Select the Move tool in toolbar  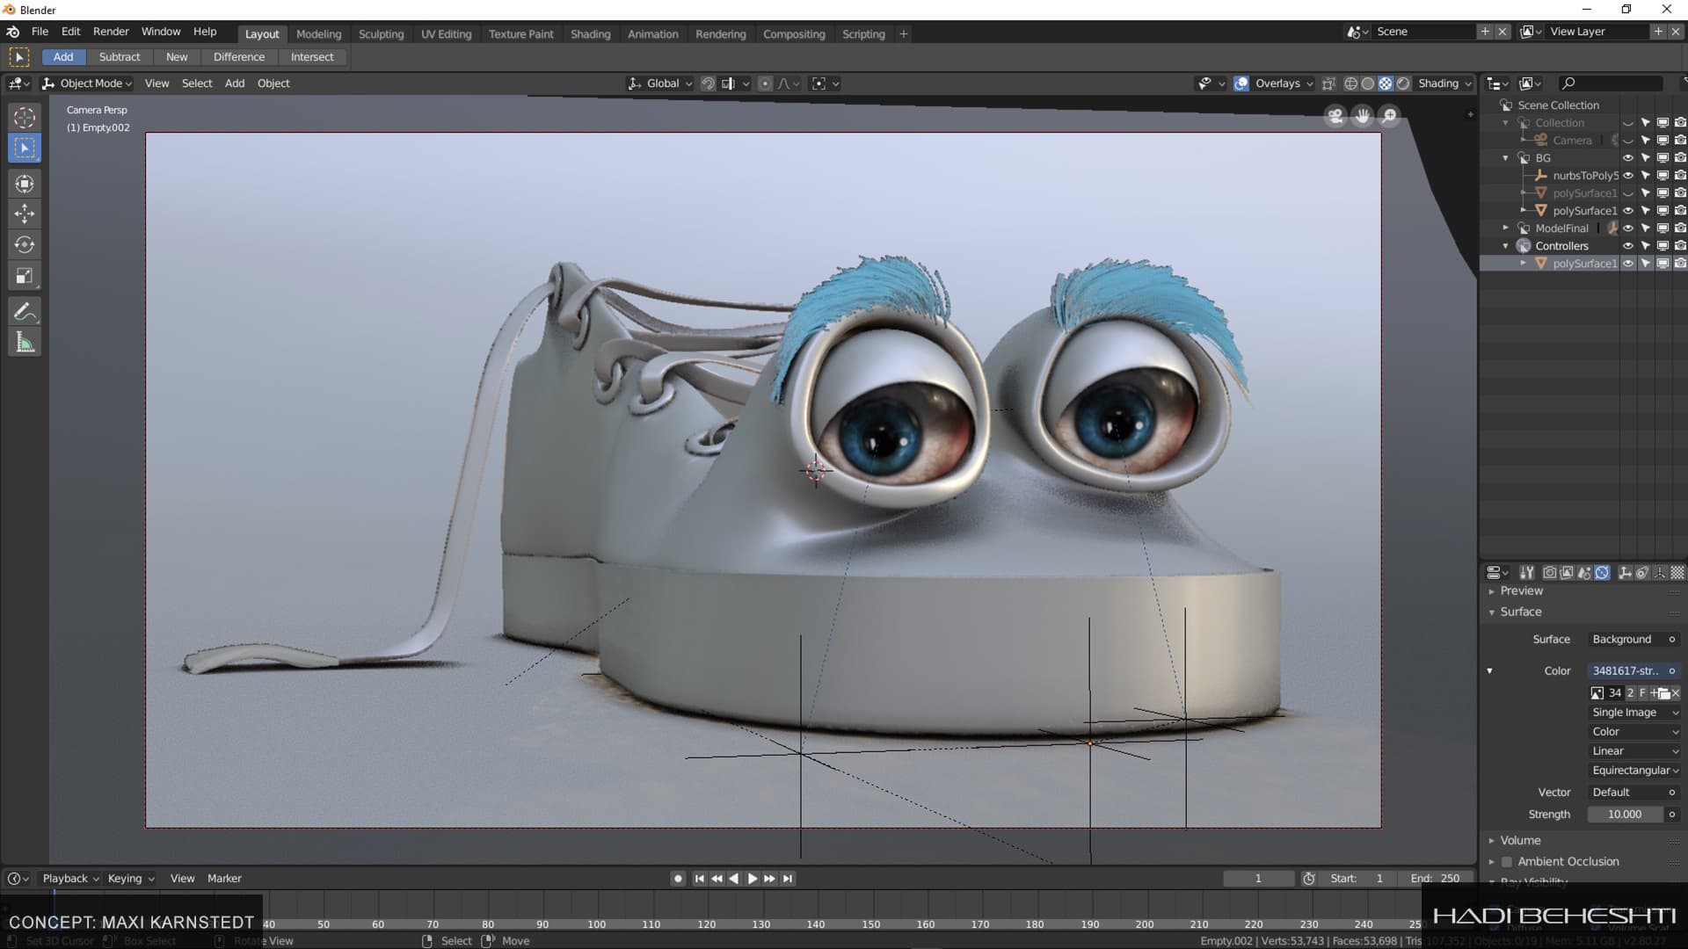click(x=25, y=214)
